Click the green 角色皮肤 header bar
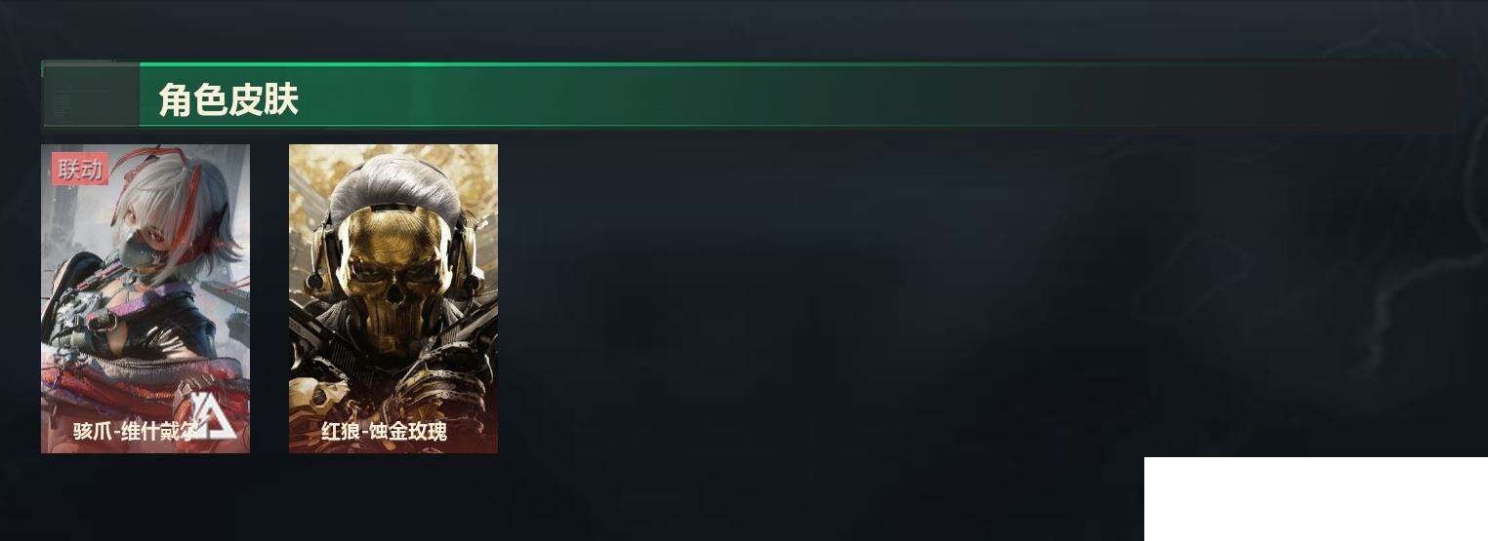Image resolution: width=1488 pixels, height=541 pixels. point(797,96)
